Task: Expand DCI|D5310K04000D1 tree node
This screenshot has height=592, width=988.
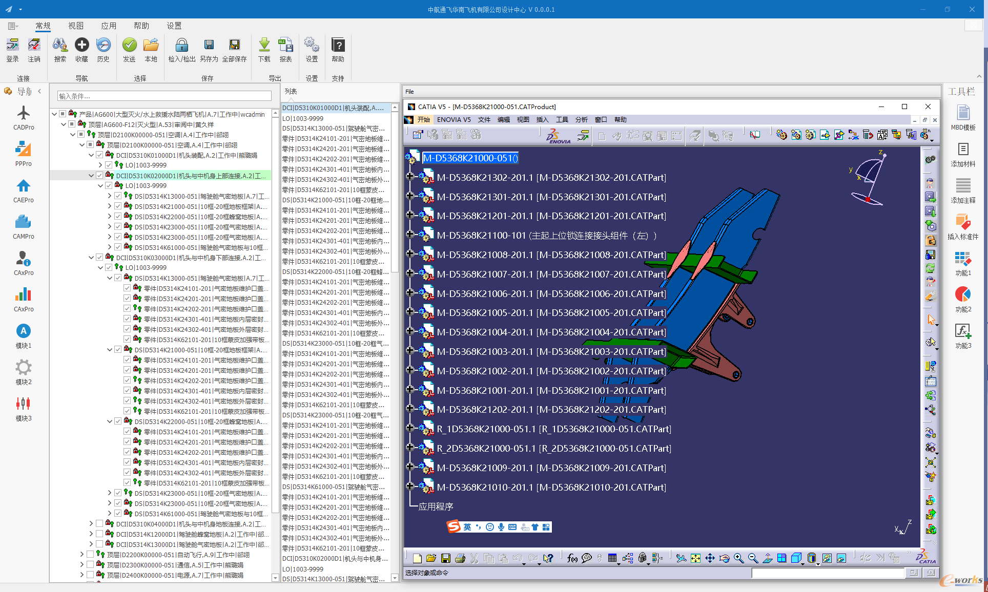Action: 91,523
